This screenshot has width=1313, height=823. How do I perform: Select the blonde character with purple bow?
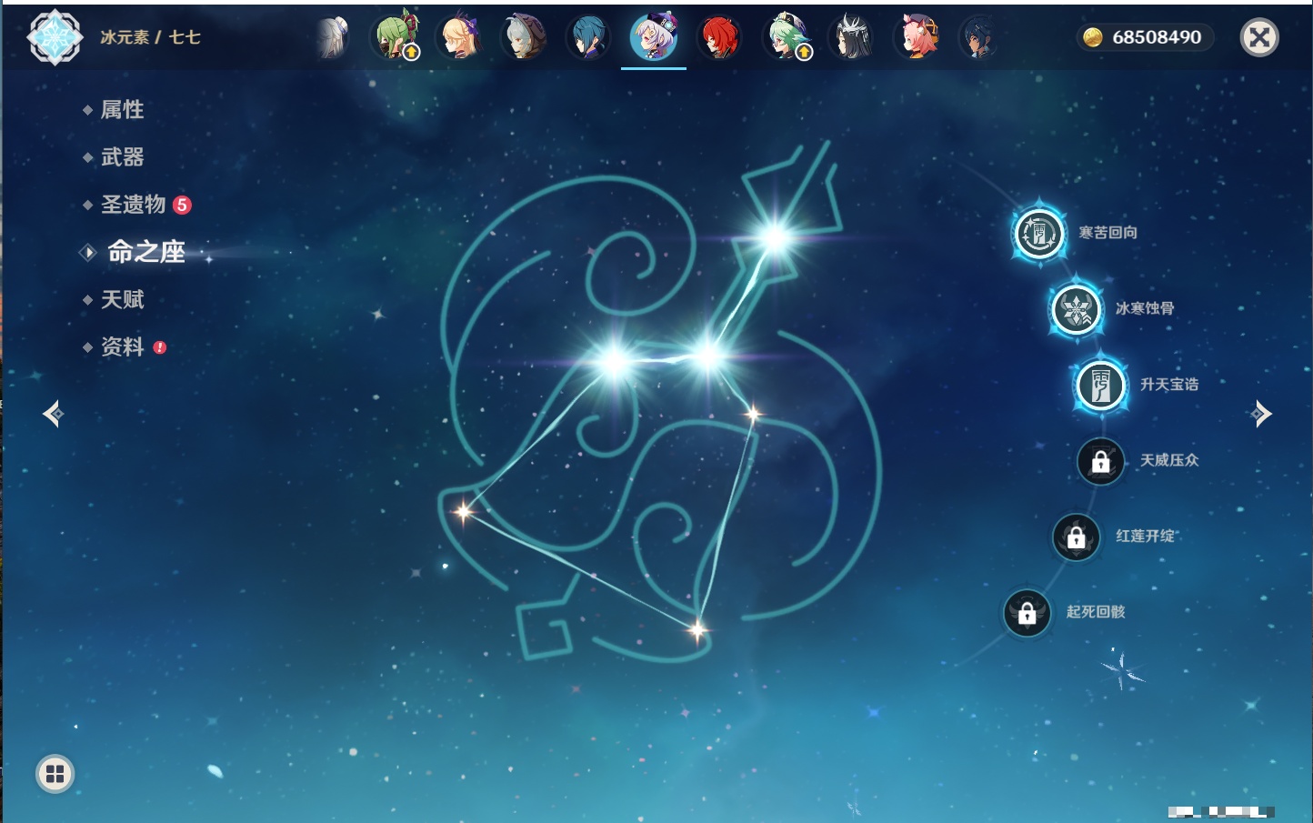460,37
